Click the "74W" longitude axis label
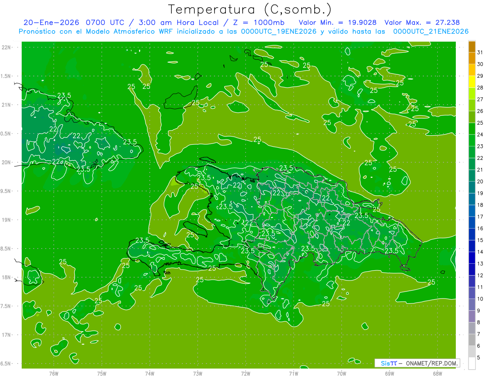 pos(149,373)
